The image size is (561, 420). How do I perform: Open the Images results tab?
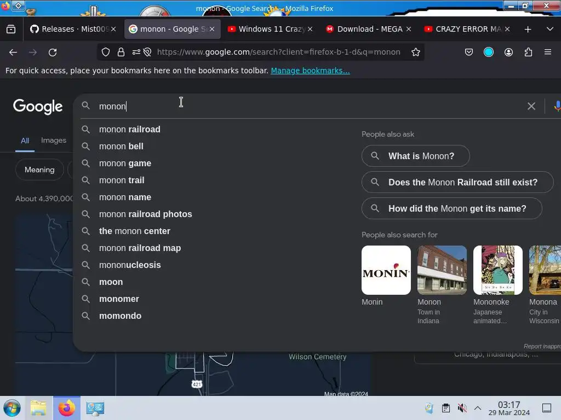[x=53, y=141]
